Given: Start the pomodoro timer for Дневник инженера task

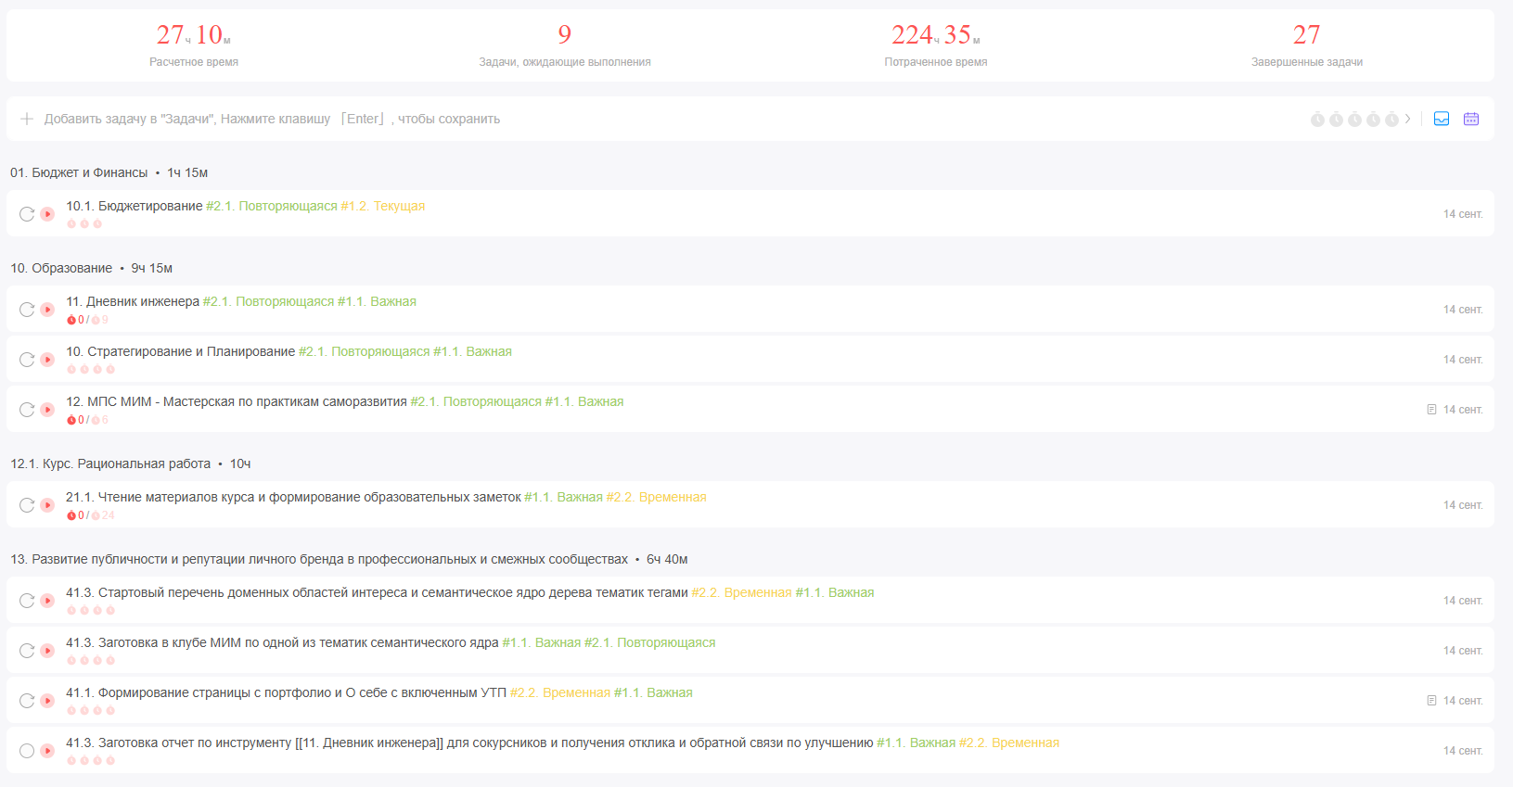Looking at the screenshot, I should [x=47, y=310].
